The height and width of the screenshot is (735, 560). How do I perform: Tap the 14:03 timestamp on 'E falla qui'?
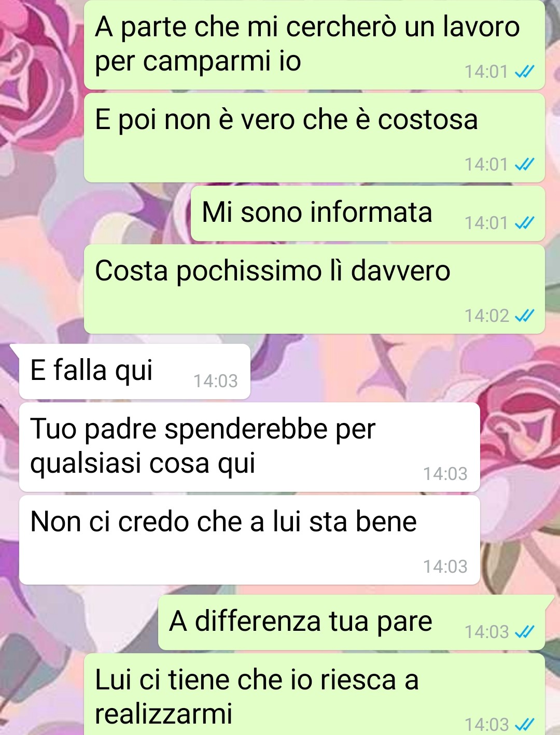(216, 381)
